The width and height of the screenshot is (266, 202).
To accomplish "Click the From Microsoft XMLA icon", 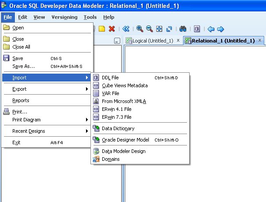I will [96, 101].
